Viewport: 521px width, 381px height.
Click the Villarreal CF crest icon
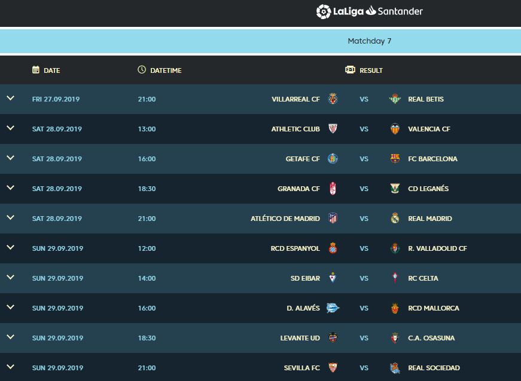click(x=333, y=99)
